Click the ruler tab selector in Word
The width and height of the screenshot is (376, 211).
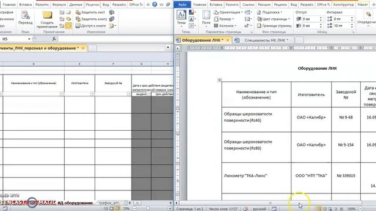tap(177, 48)
